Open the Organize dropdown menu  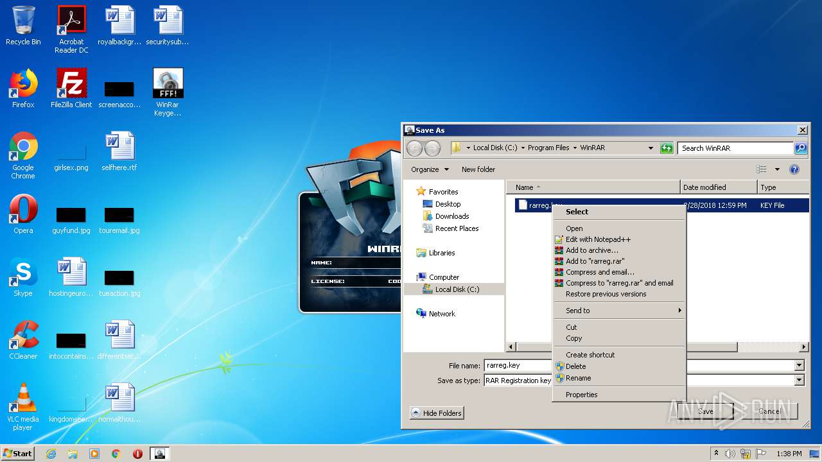click(x=430, y=169)
